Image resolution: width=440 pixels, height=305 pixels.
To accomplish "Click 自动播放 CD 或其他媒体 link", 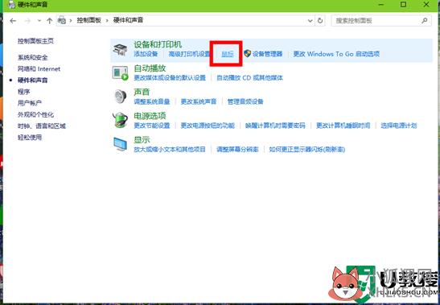I will (249, 78).
